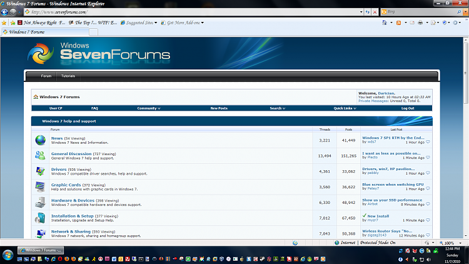The height and width of the screenshot is (264, 469).
Task: Click the Word icon in taskbar quick launch
Action: (x=114, y=259)
